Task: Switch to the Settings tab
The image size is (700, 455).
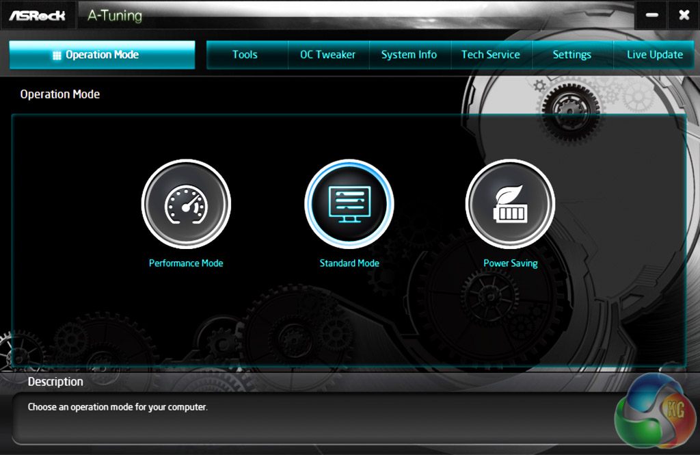Action: [x=572, y=55]
